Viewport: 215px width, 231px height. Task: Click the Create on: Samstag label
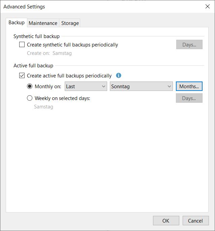49,53
